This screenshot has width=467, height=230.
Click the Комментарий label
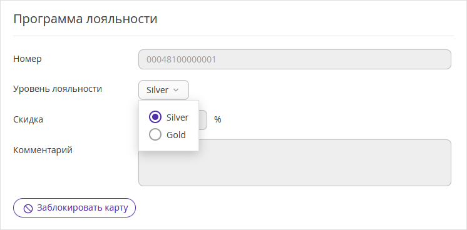pyautogui.click(x=43, y=150)
